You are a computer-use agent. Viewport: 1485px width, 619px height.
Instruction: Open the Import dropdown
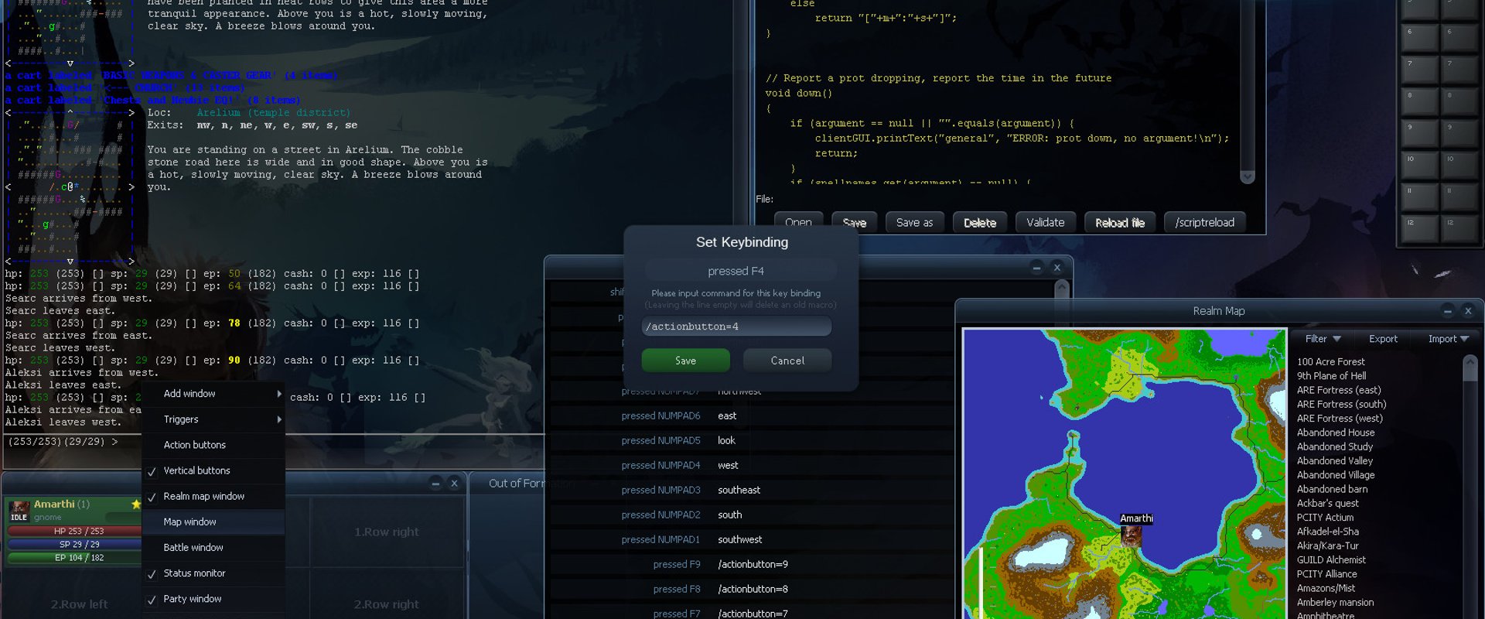(1448, 339)
